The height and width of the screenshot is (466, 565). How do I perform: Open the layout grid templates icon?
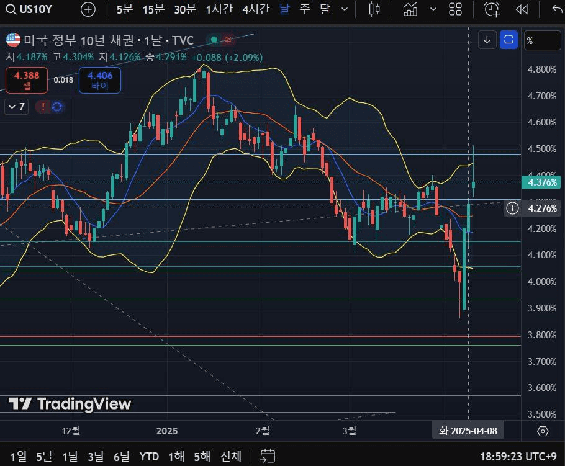(456, 9)
